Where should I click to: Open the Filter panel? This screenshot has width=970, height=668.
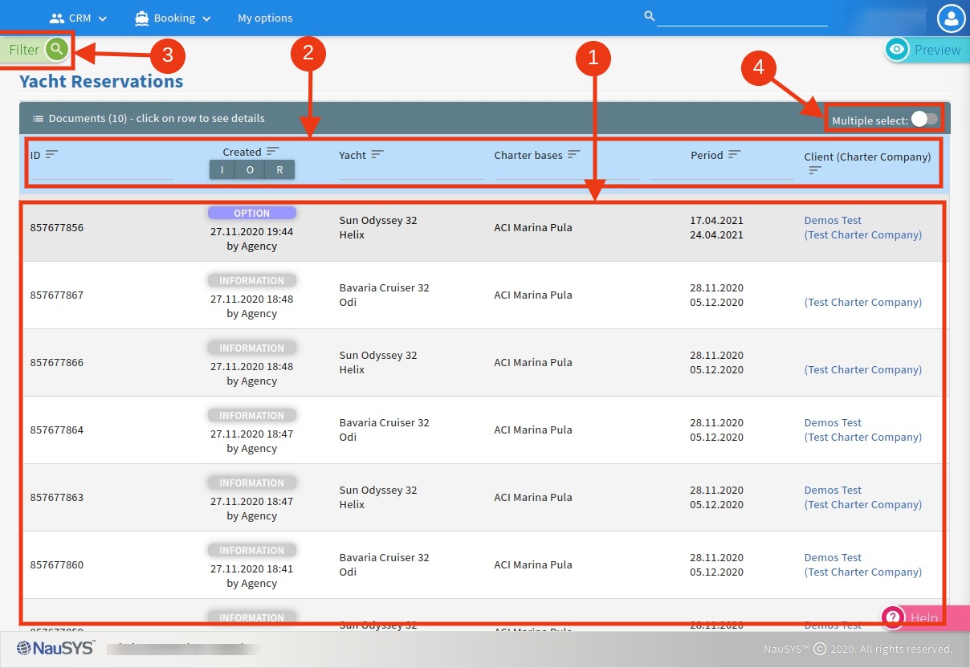[35, 50]
